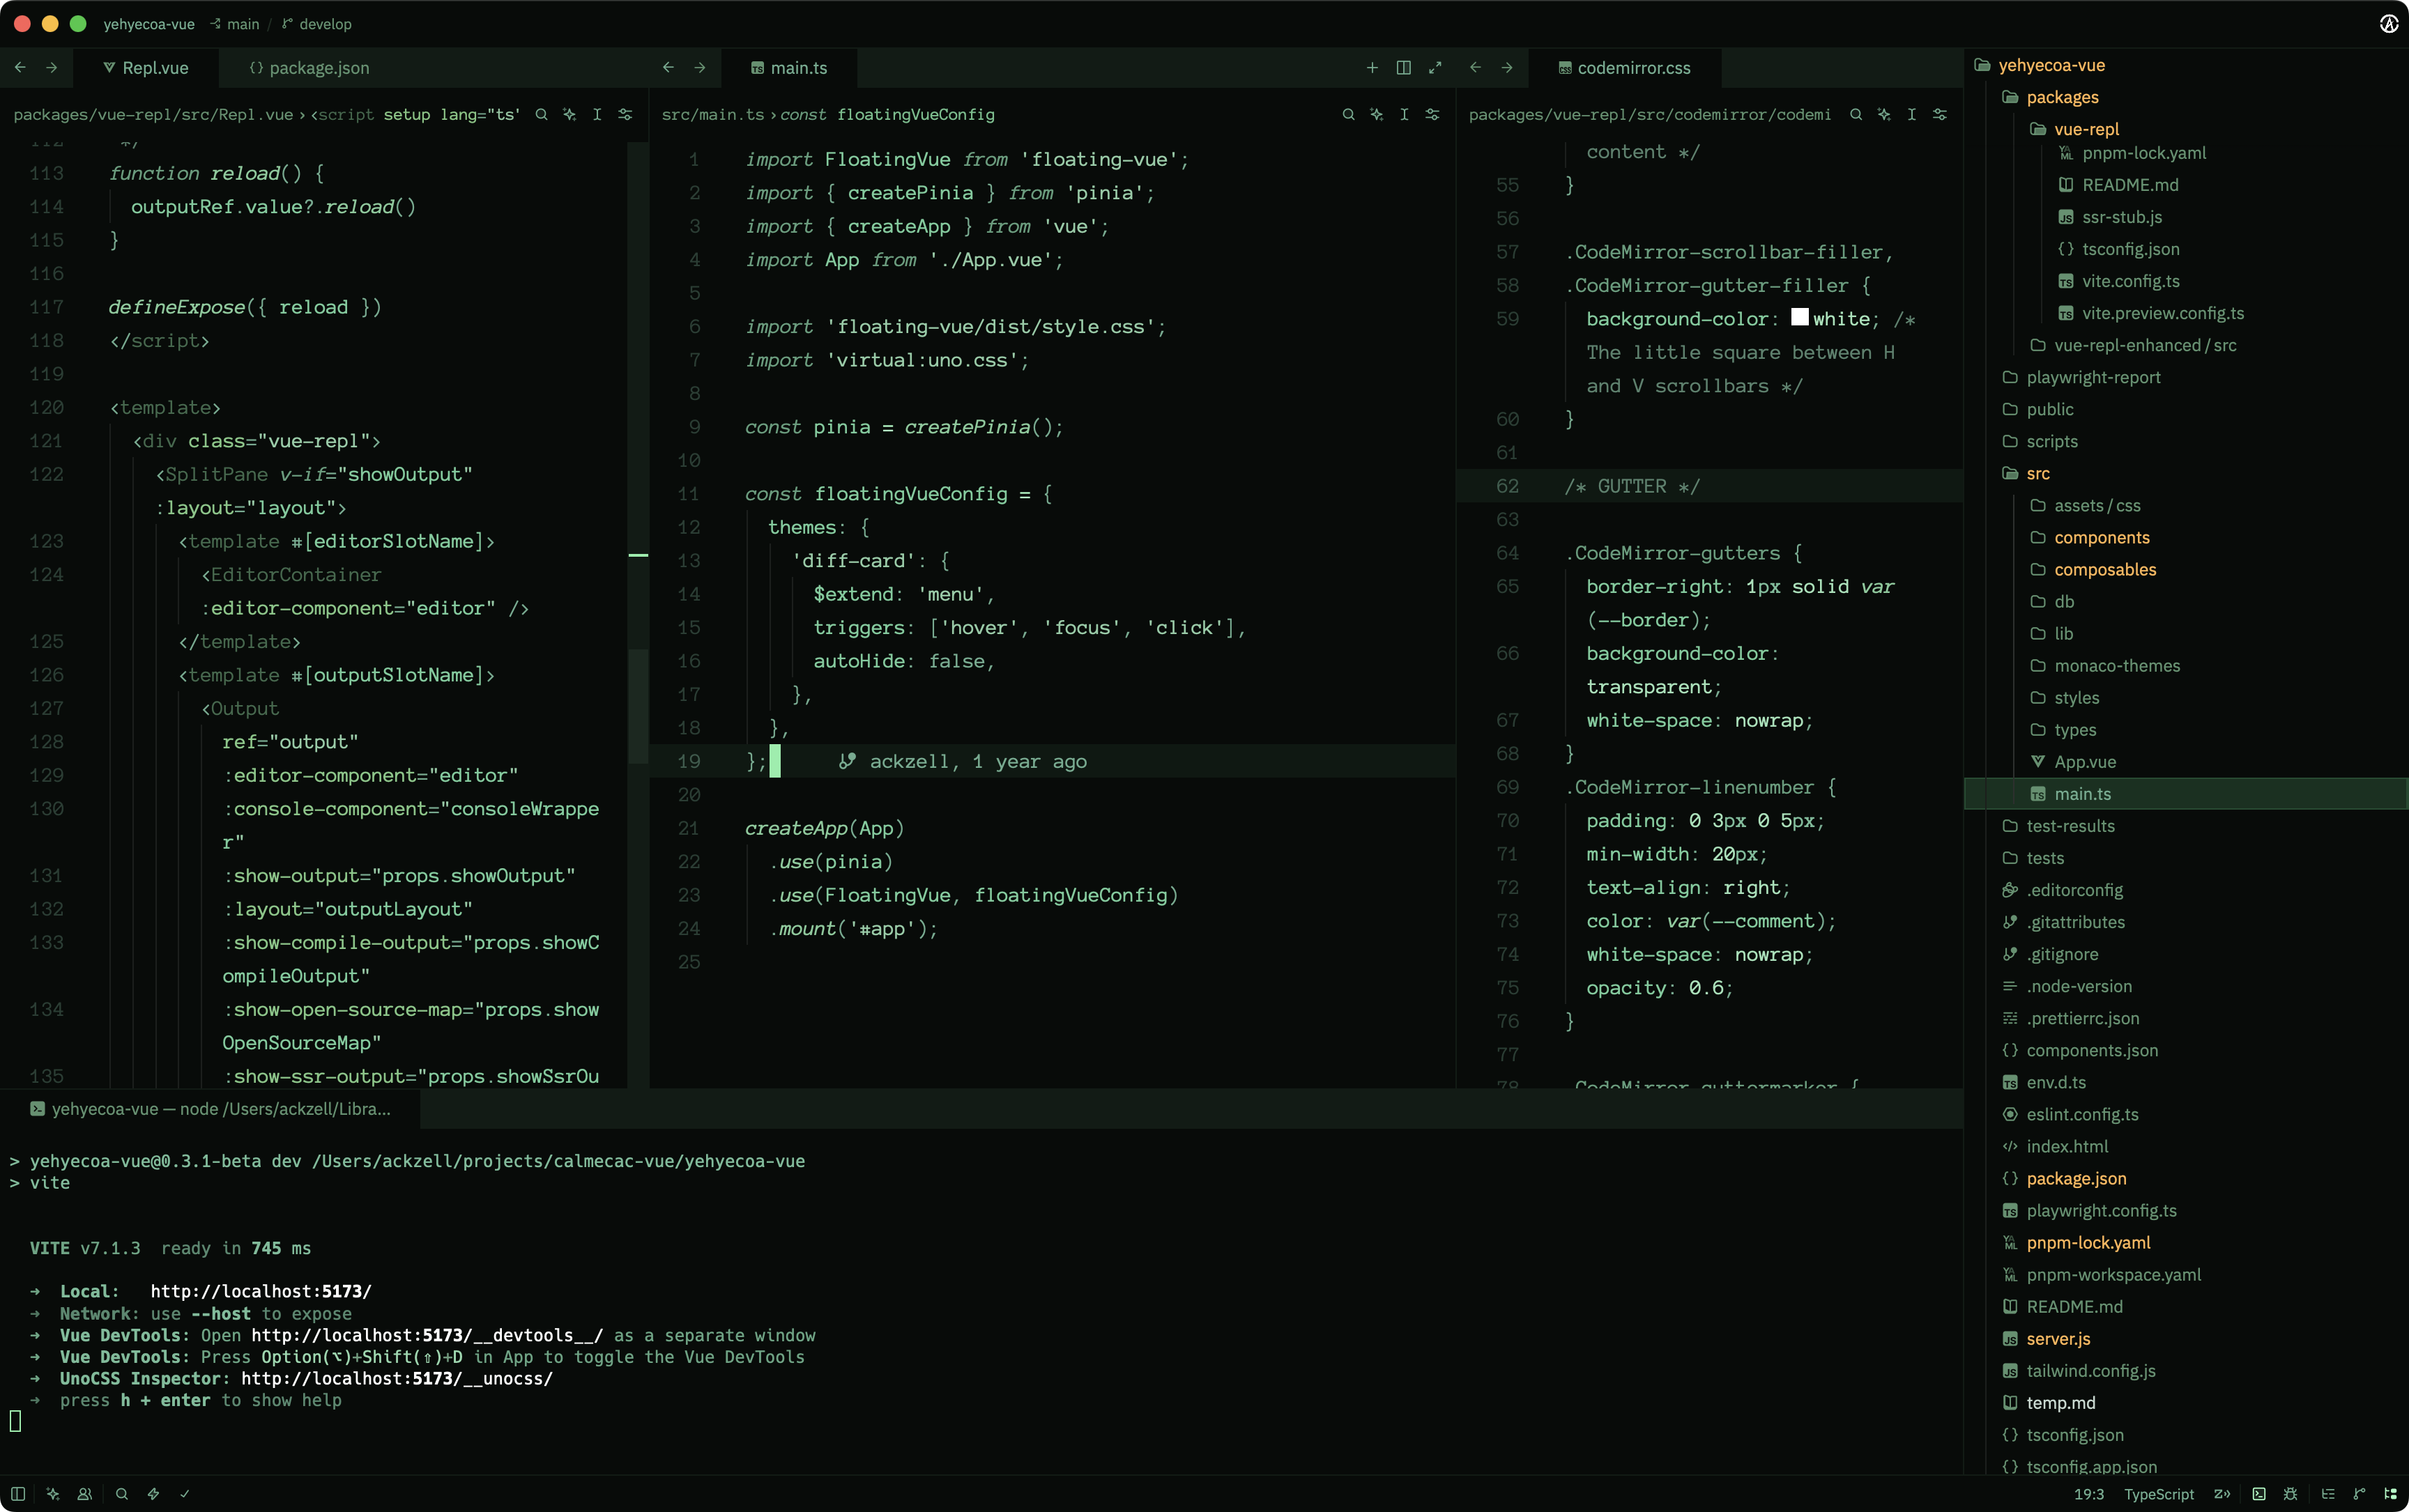Open project search magnifier in status bar
The image size is (2409, 1512).
click(x=122, y=1494)
